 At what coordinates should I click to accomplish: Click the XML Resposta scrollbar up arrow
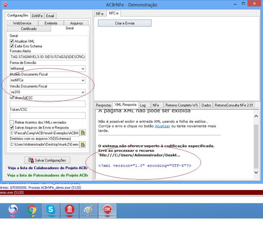(x=256, y=116)
